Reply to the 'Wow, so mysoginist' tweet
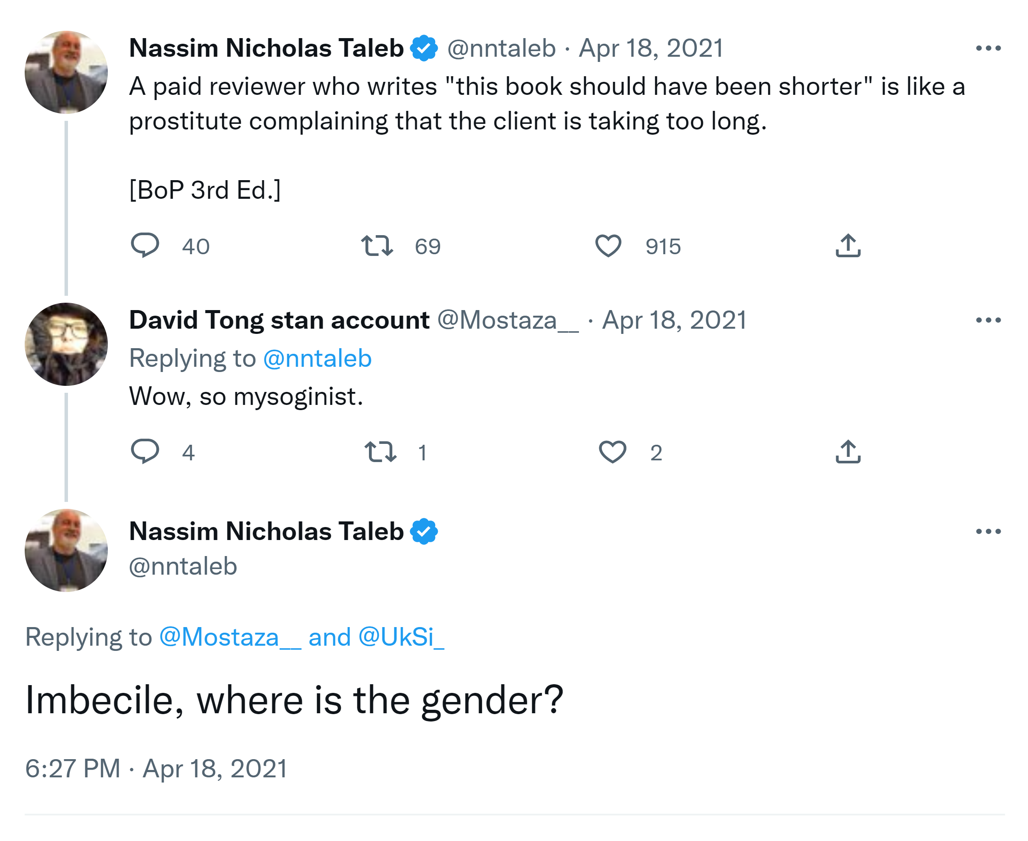This screenshot has height=841, width=1028. coord(145,451)
